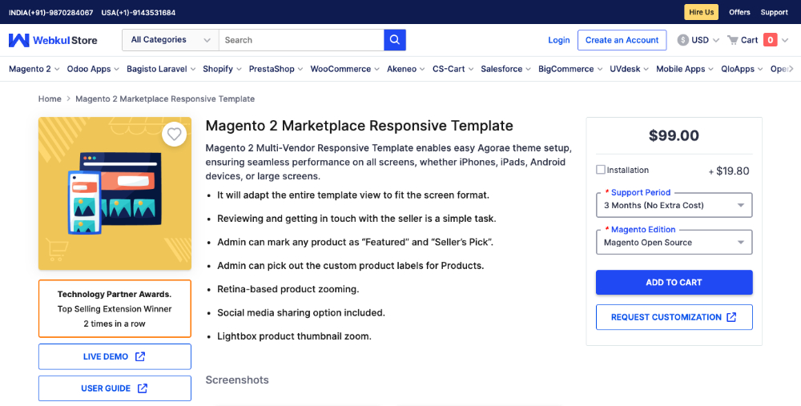Click 'Lightbox product thumbnail zoom.' bullet

(294, 336)
